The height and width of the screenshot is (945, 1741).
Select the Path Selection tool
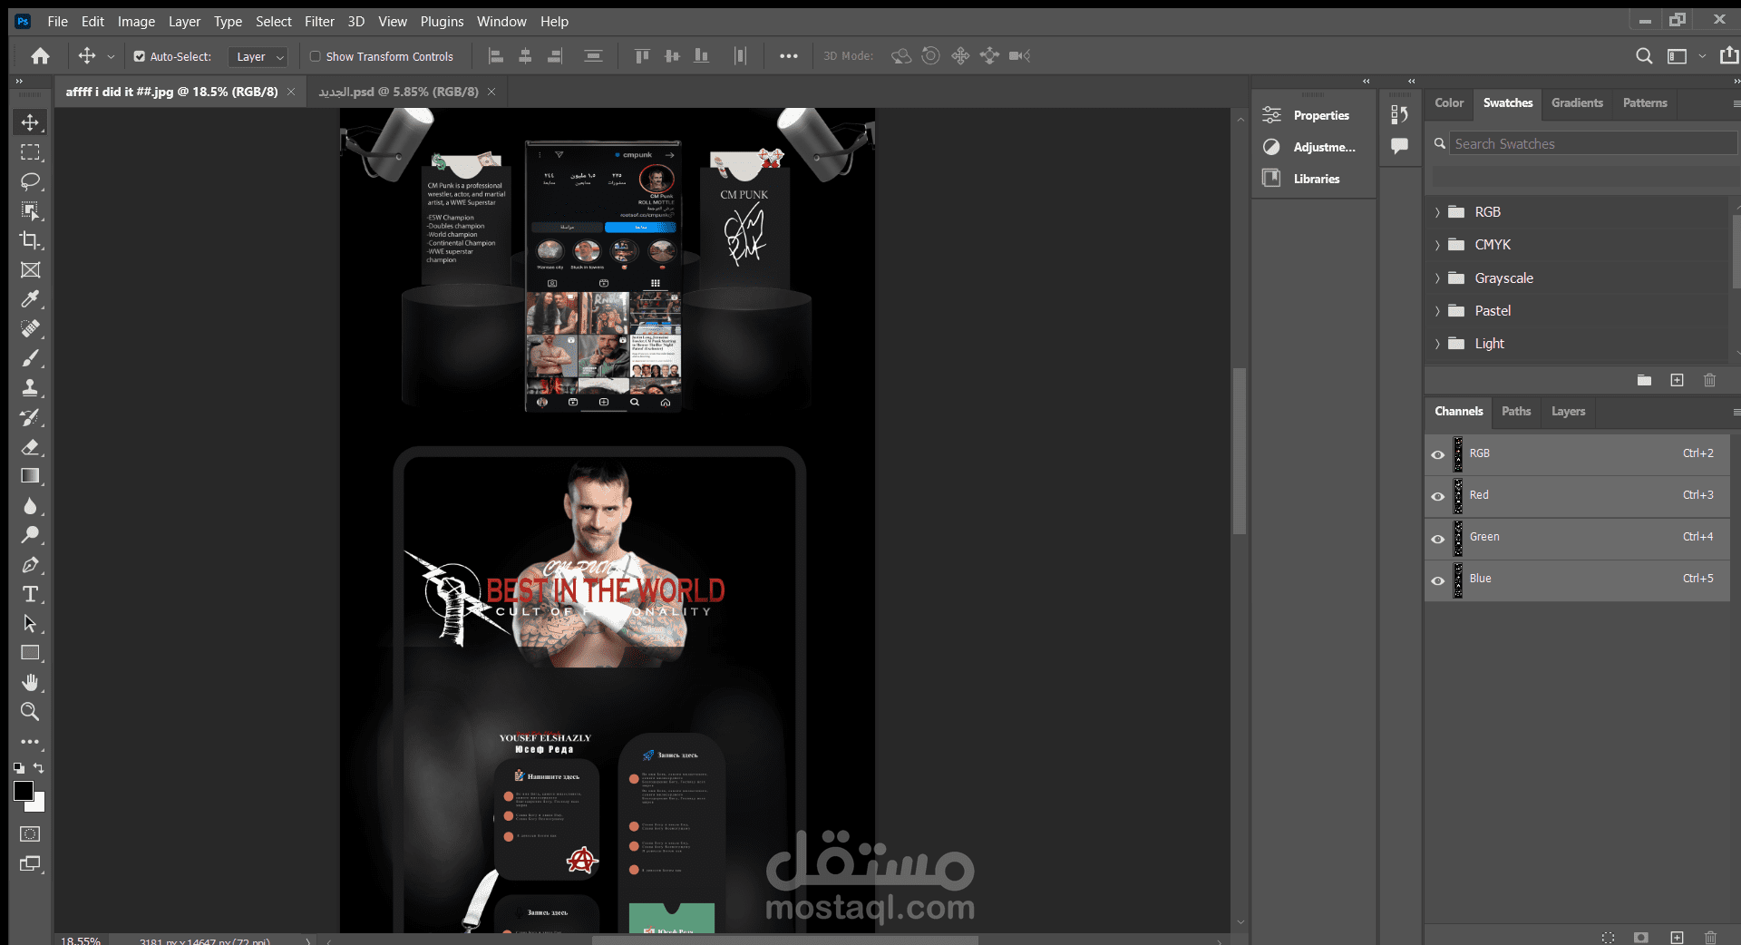pos(30,623)
